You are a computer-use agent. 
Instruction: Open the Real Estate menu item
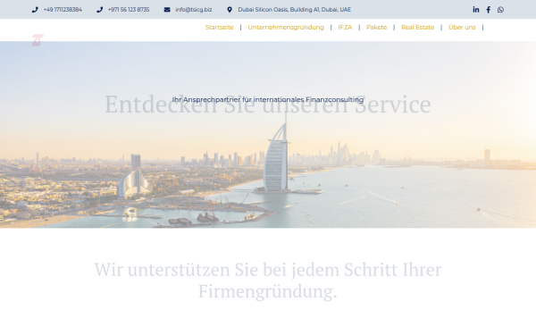(x=417, y=28)
